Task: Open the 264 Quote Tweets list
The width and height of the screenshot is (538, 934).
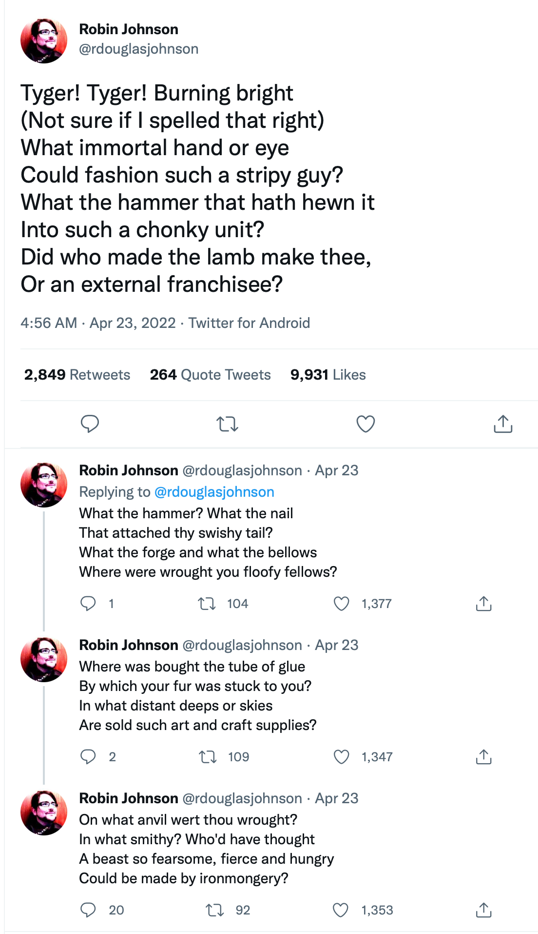Action: point(210,375)
